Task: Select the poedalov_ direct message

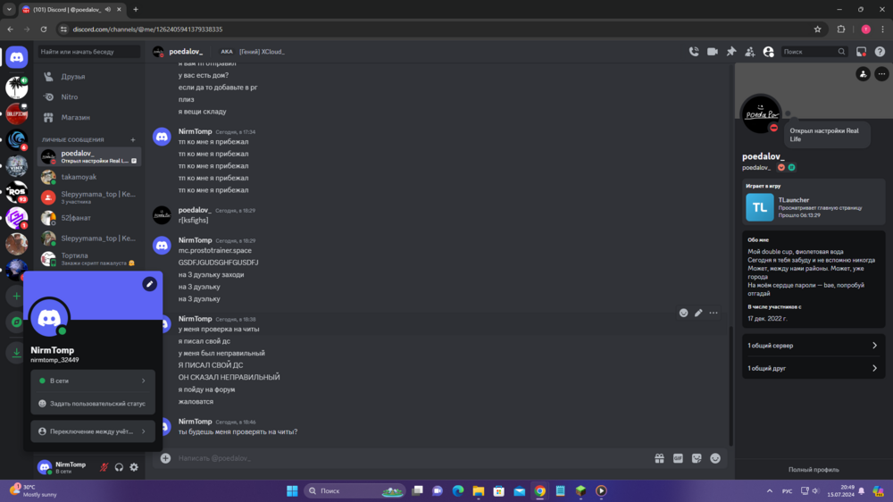Action: (89, 156)
